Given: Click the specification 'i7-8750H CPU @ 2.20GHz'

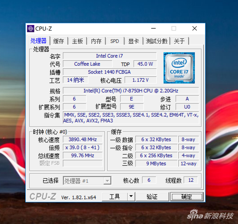Looking at the screenshot, I should click(131, 91).
